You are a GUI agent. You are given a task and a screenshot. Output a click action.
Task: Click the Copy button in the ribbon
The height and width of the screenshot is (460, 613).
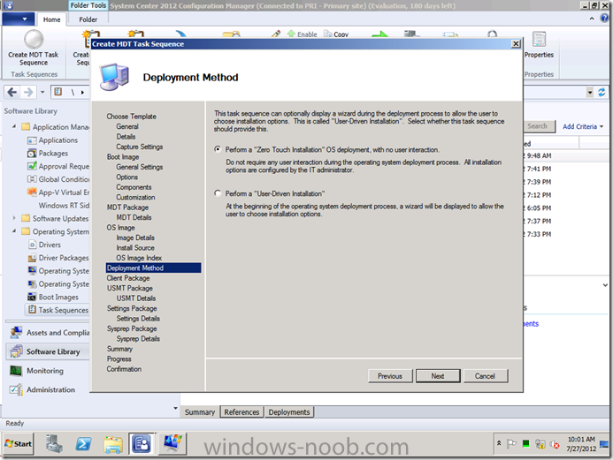(x=336, y=34)
